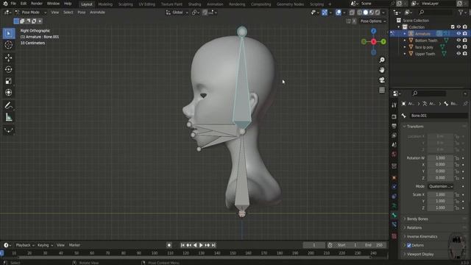Switch perspective/orthographic grid icon
Viewport: 471px width, 265px height.
(382, 90)
